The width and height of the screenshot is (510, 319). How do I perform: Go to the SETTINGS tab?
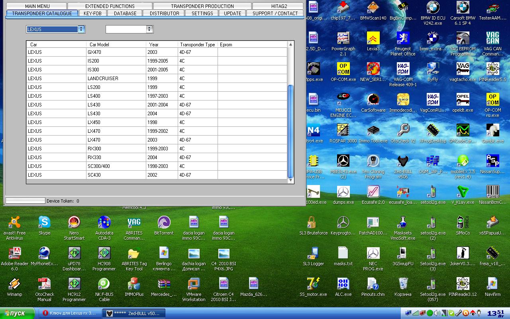coord(202,13)
